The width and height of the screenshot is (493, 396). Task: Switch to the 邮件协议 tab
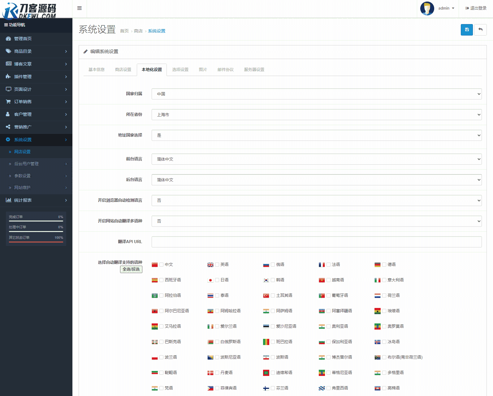[226, 70]
